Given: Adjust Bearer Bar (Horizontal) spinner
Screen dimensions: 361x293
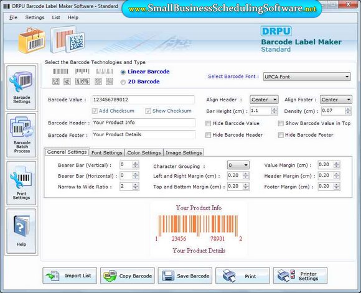Looking at the screenshot, I should (x=136, y=175).
